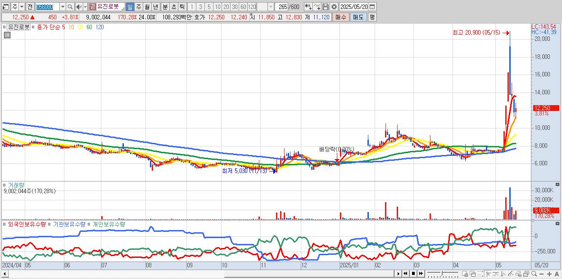Viewport: 562px width, 279px height.
Task: Open the magnifier zoom tool at bottom
Action: (534, 274)
